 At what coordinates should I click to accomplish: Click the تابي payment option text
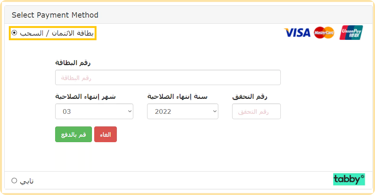point(27,181)
